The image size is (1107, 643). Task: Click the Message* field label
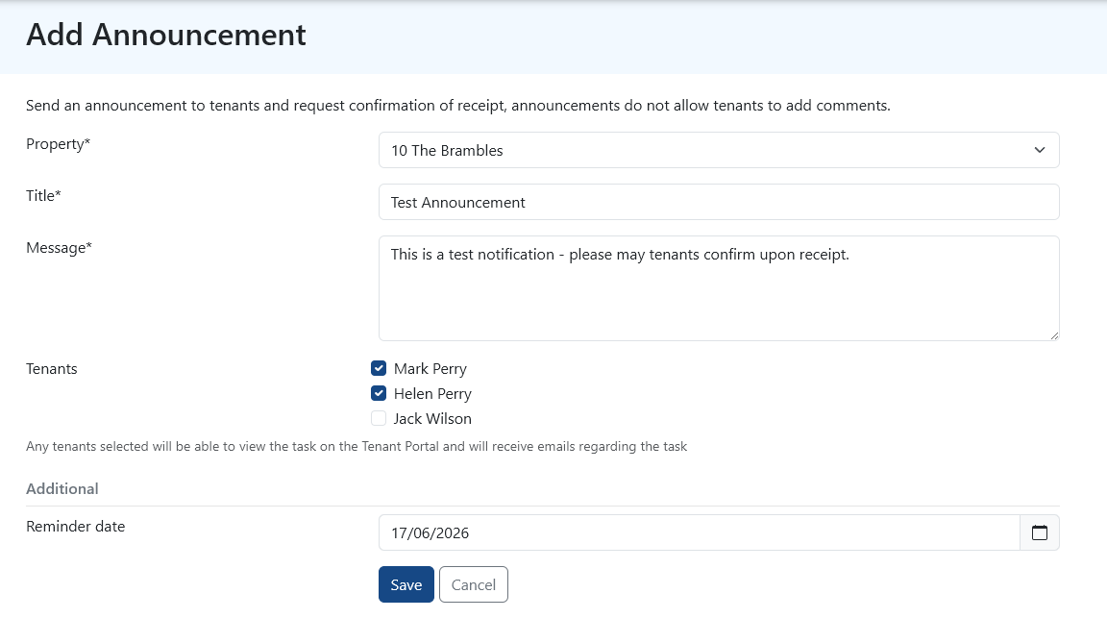(60, 248)
